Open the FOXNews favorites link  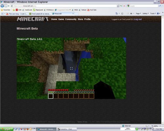click(x=49, y=10)
